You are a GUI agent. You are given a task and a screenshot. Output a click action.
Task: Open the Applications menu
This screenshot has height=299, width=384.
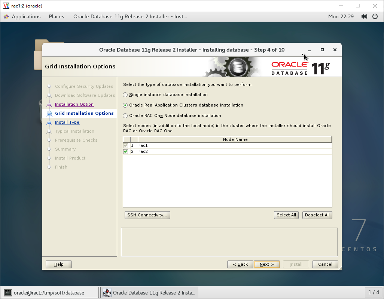26,16
